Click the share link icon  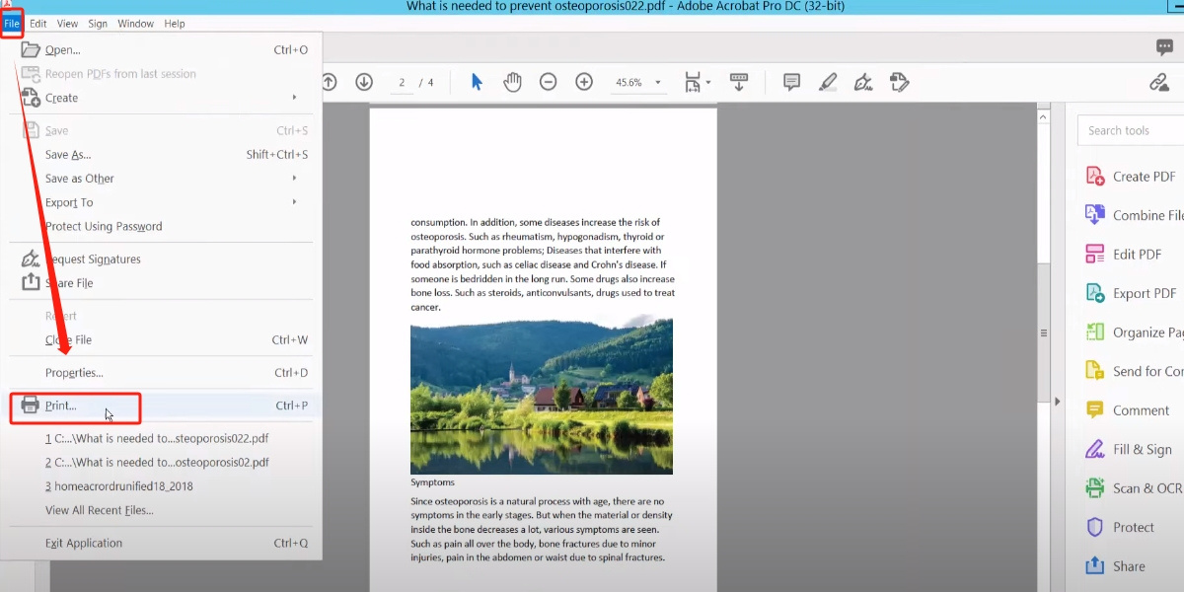tap(1160, 82)
